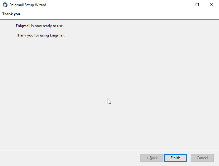Click the 'Enigmail Setup Wizard' window title
The image size is (219, 166).
pyautogui.click(x=28, y=5)
